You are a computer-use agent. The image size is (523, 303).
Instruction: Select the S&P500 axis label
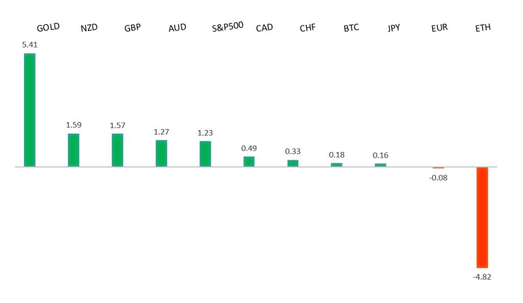pos(228,27)
